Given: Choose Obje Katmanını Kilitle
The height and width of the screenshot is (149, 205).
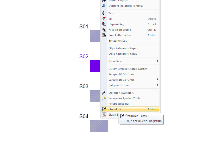Looking at the screenshot, I should (x=130, y=54).
